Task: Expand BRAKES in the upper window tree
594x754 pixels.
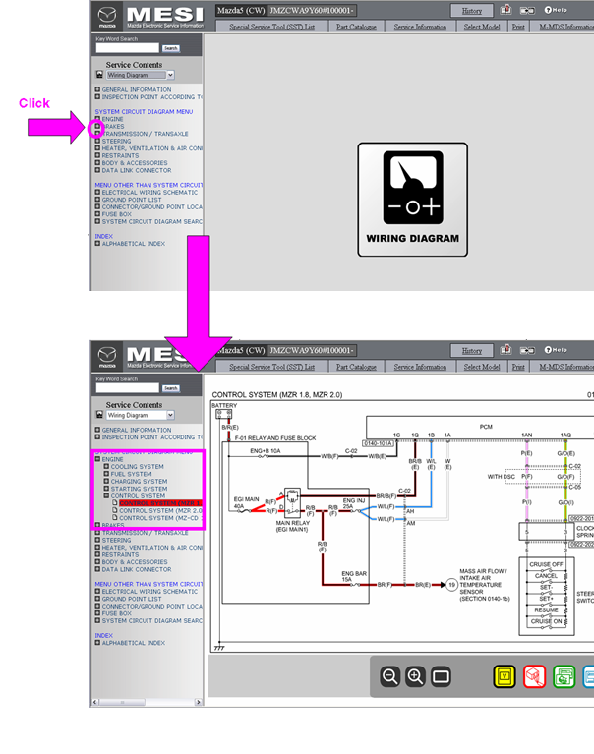Action: point(97,127)
